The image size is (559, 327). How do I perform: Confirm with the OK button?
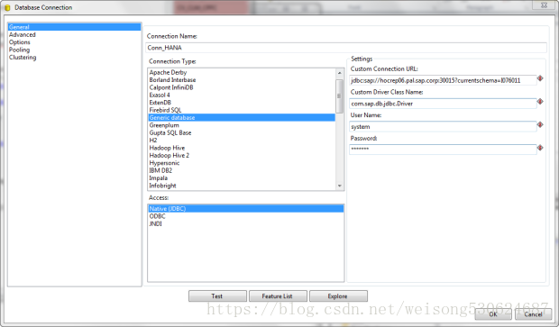click(493, 314)
